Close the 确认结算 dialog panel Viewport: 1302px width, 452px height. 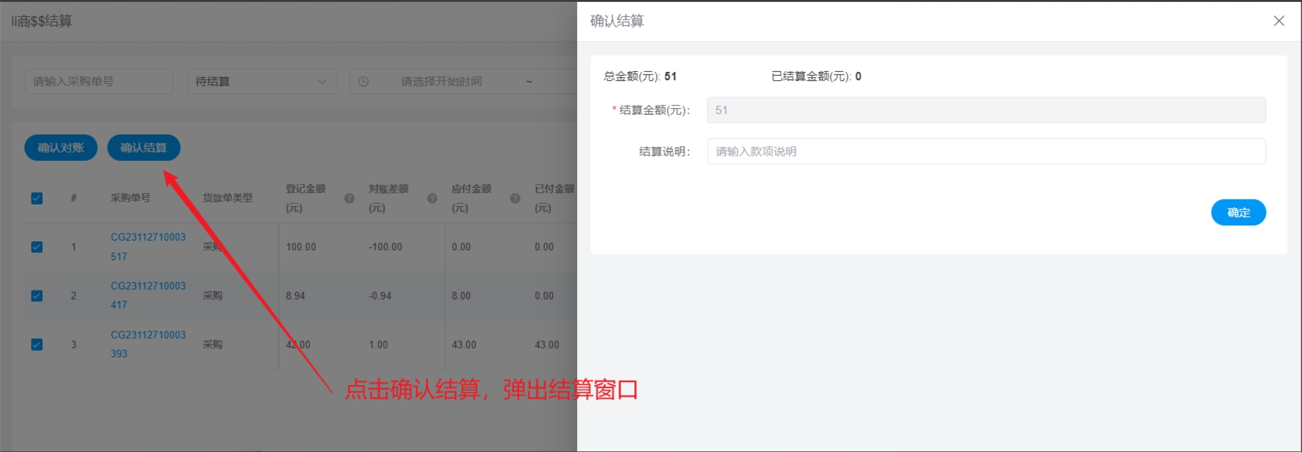point(1279,21)
